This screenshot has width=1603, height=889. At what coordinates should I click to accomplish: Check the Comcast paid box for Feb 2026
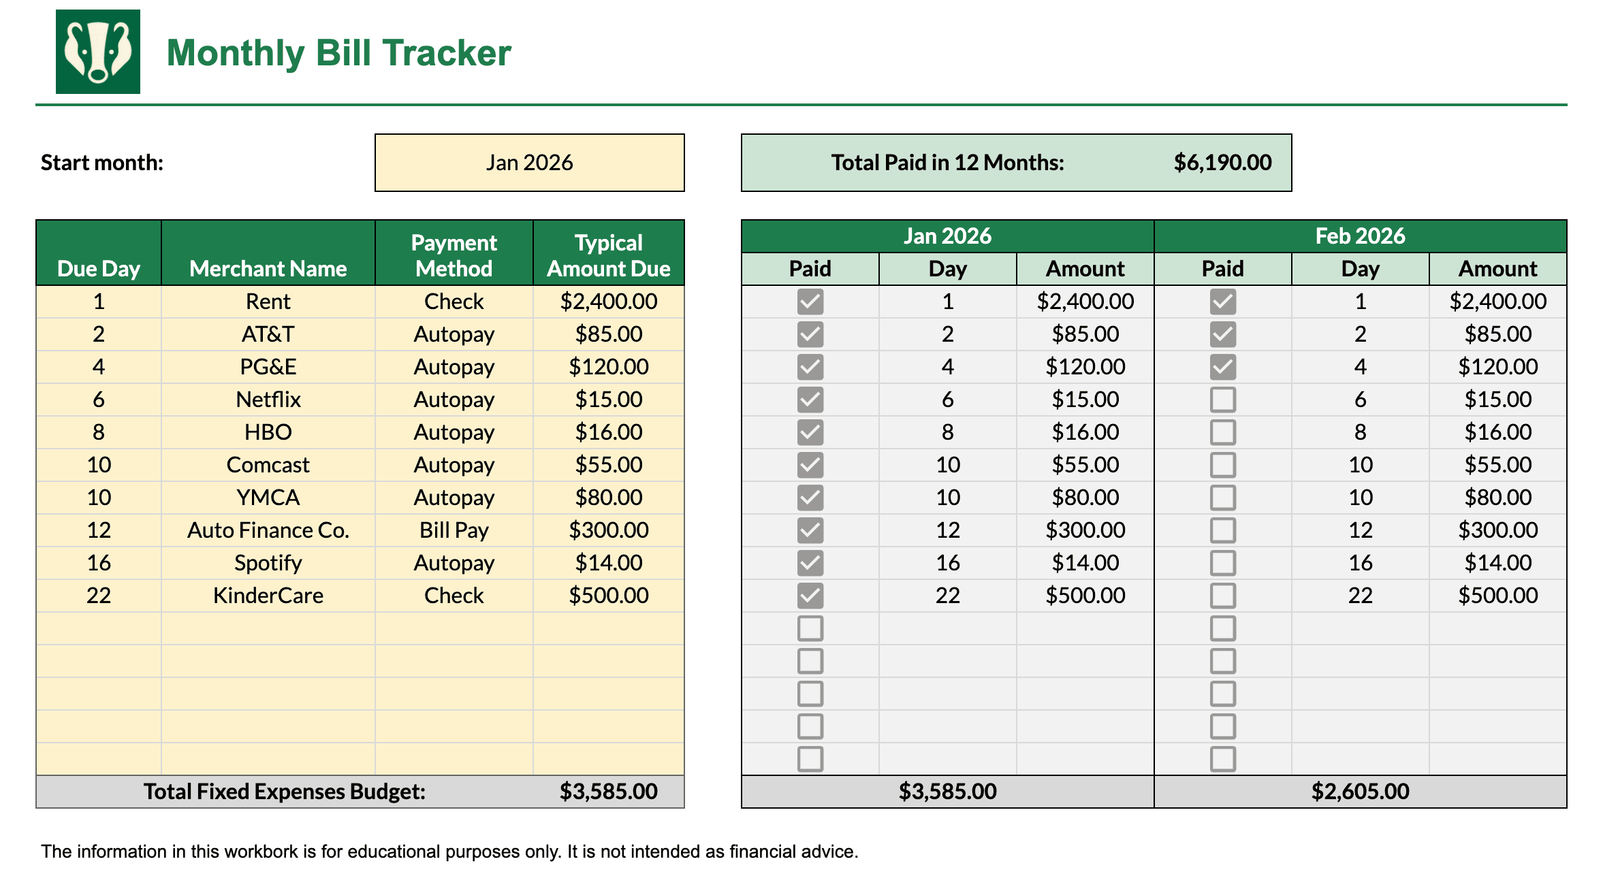[1223, 464]
